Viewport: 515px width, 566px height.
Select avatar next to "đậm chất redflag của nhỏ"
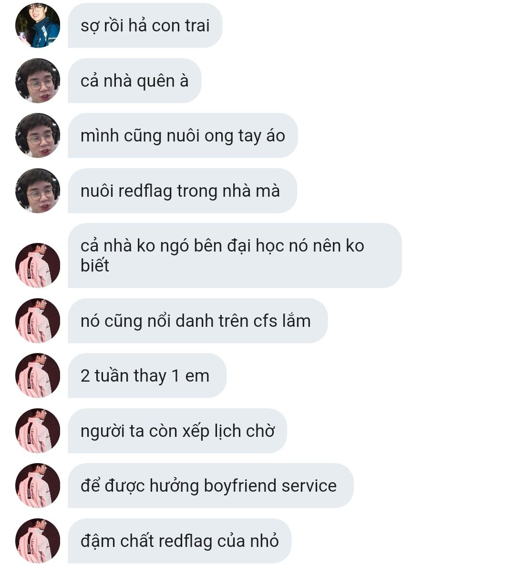click(38, 541)
